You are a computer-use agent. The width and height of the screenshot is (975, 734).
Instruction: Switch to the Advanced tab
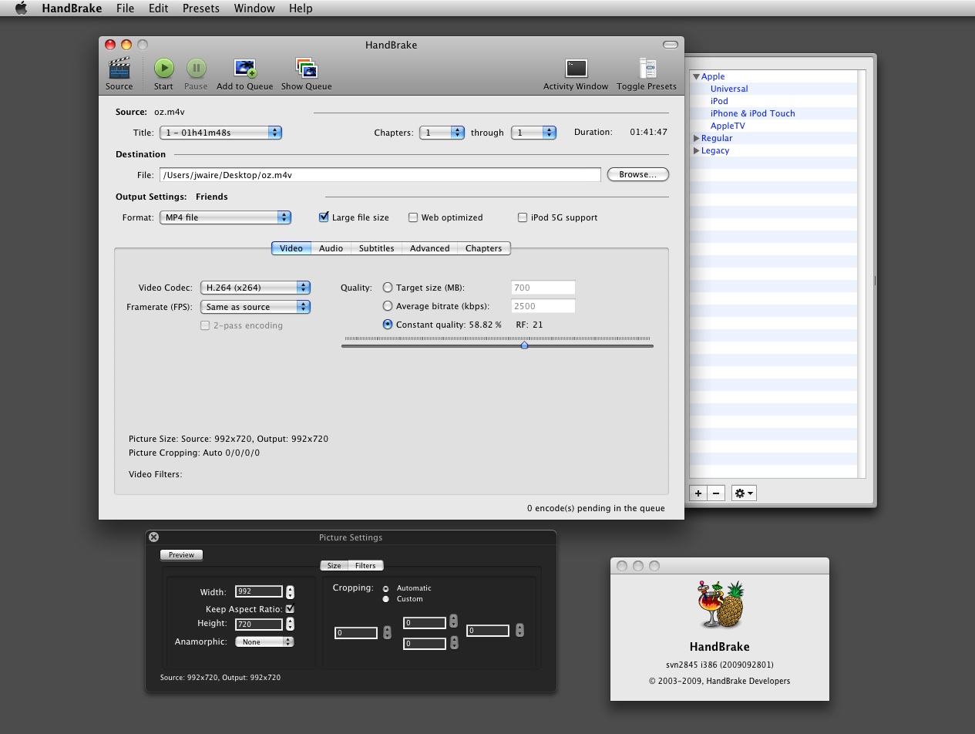(x=429, y=248)
